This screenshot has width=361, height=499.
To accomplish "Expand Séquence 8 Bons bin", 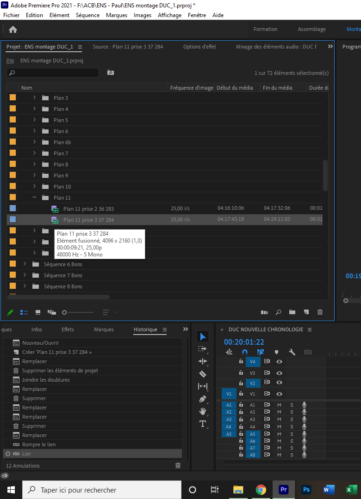I will [25, 286].
